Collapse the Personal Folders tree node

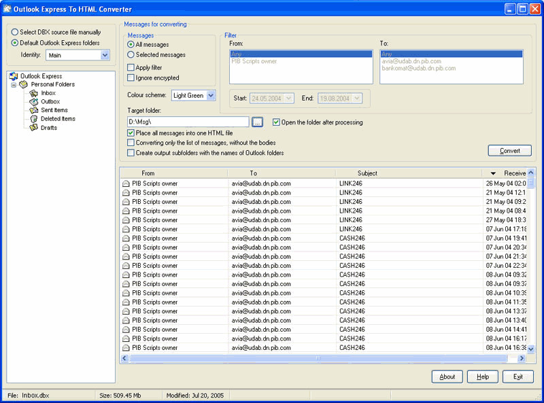(x=14, y=85)
